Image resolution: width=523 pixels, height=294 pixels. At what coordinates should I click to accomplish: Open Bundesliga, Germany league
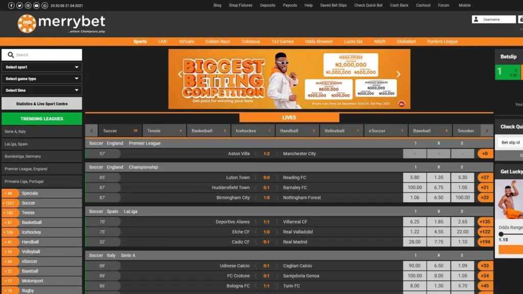click(42, 156)
